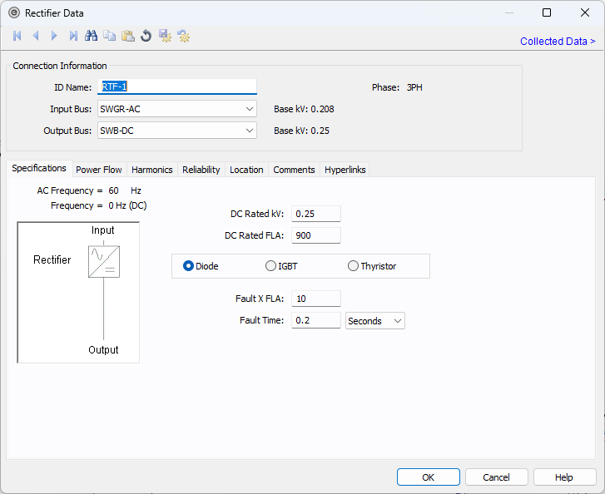This screenshot has height=494, width=605.
Task: Open the Harmonics tab
Action: point(152,170)
